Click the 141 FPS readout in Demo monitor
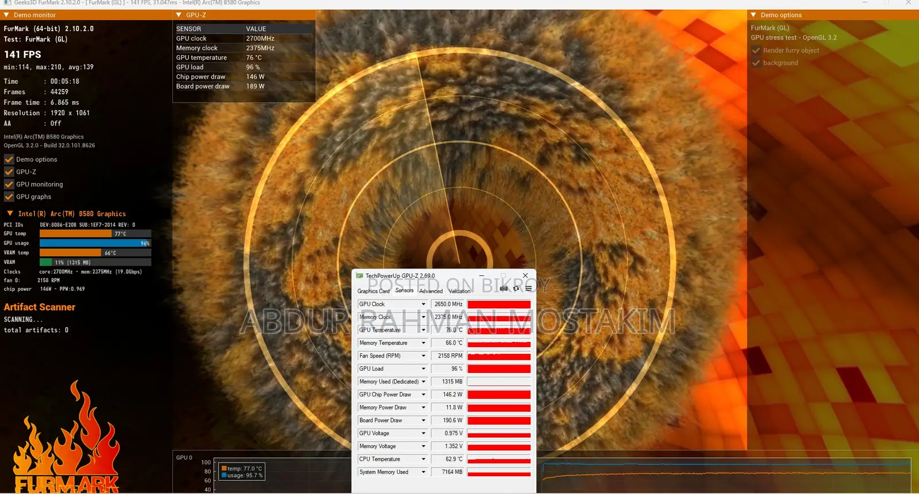919x494 pixels. tap(22, 55)
